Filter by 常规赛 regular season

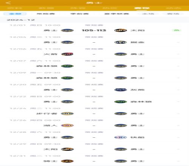click(46, 14)
